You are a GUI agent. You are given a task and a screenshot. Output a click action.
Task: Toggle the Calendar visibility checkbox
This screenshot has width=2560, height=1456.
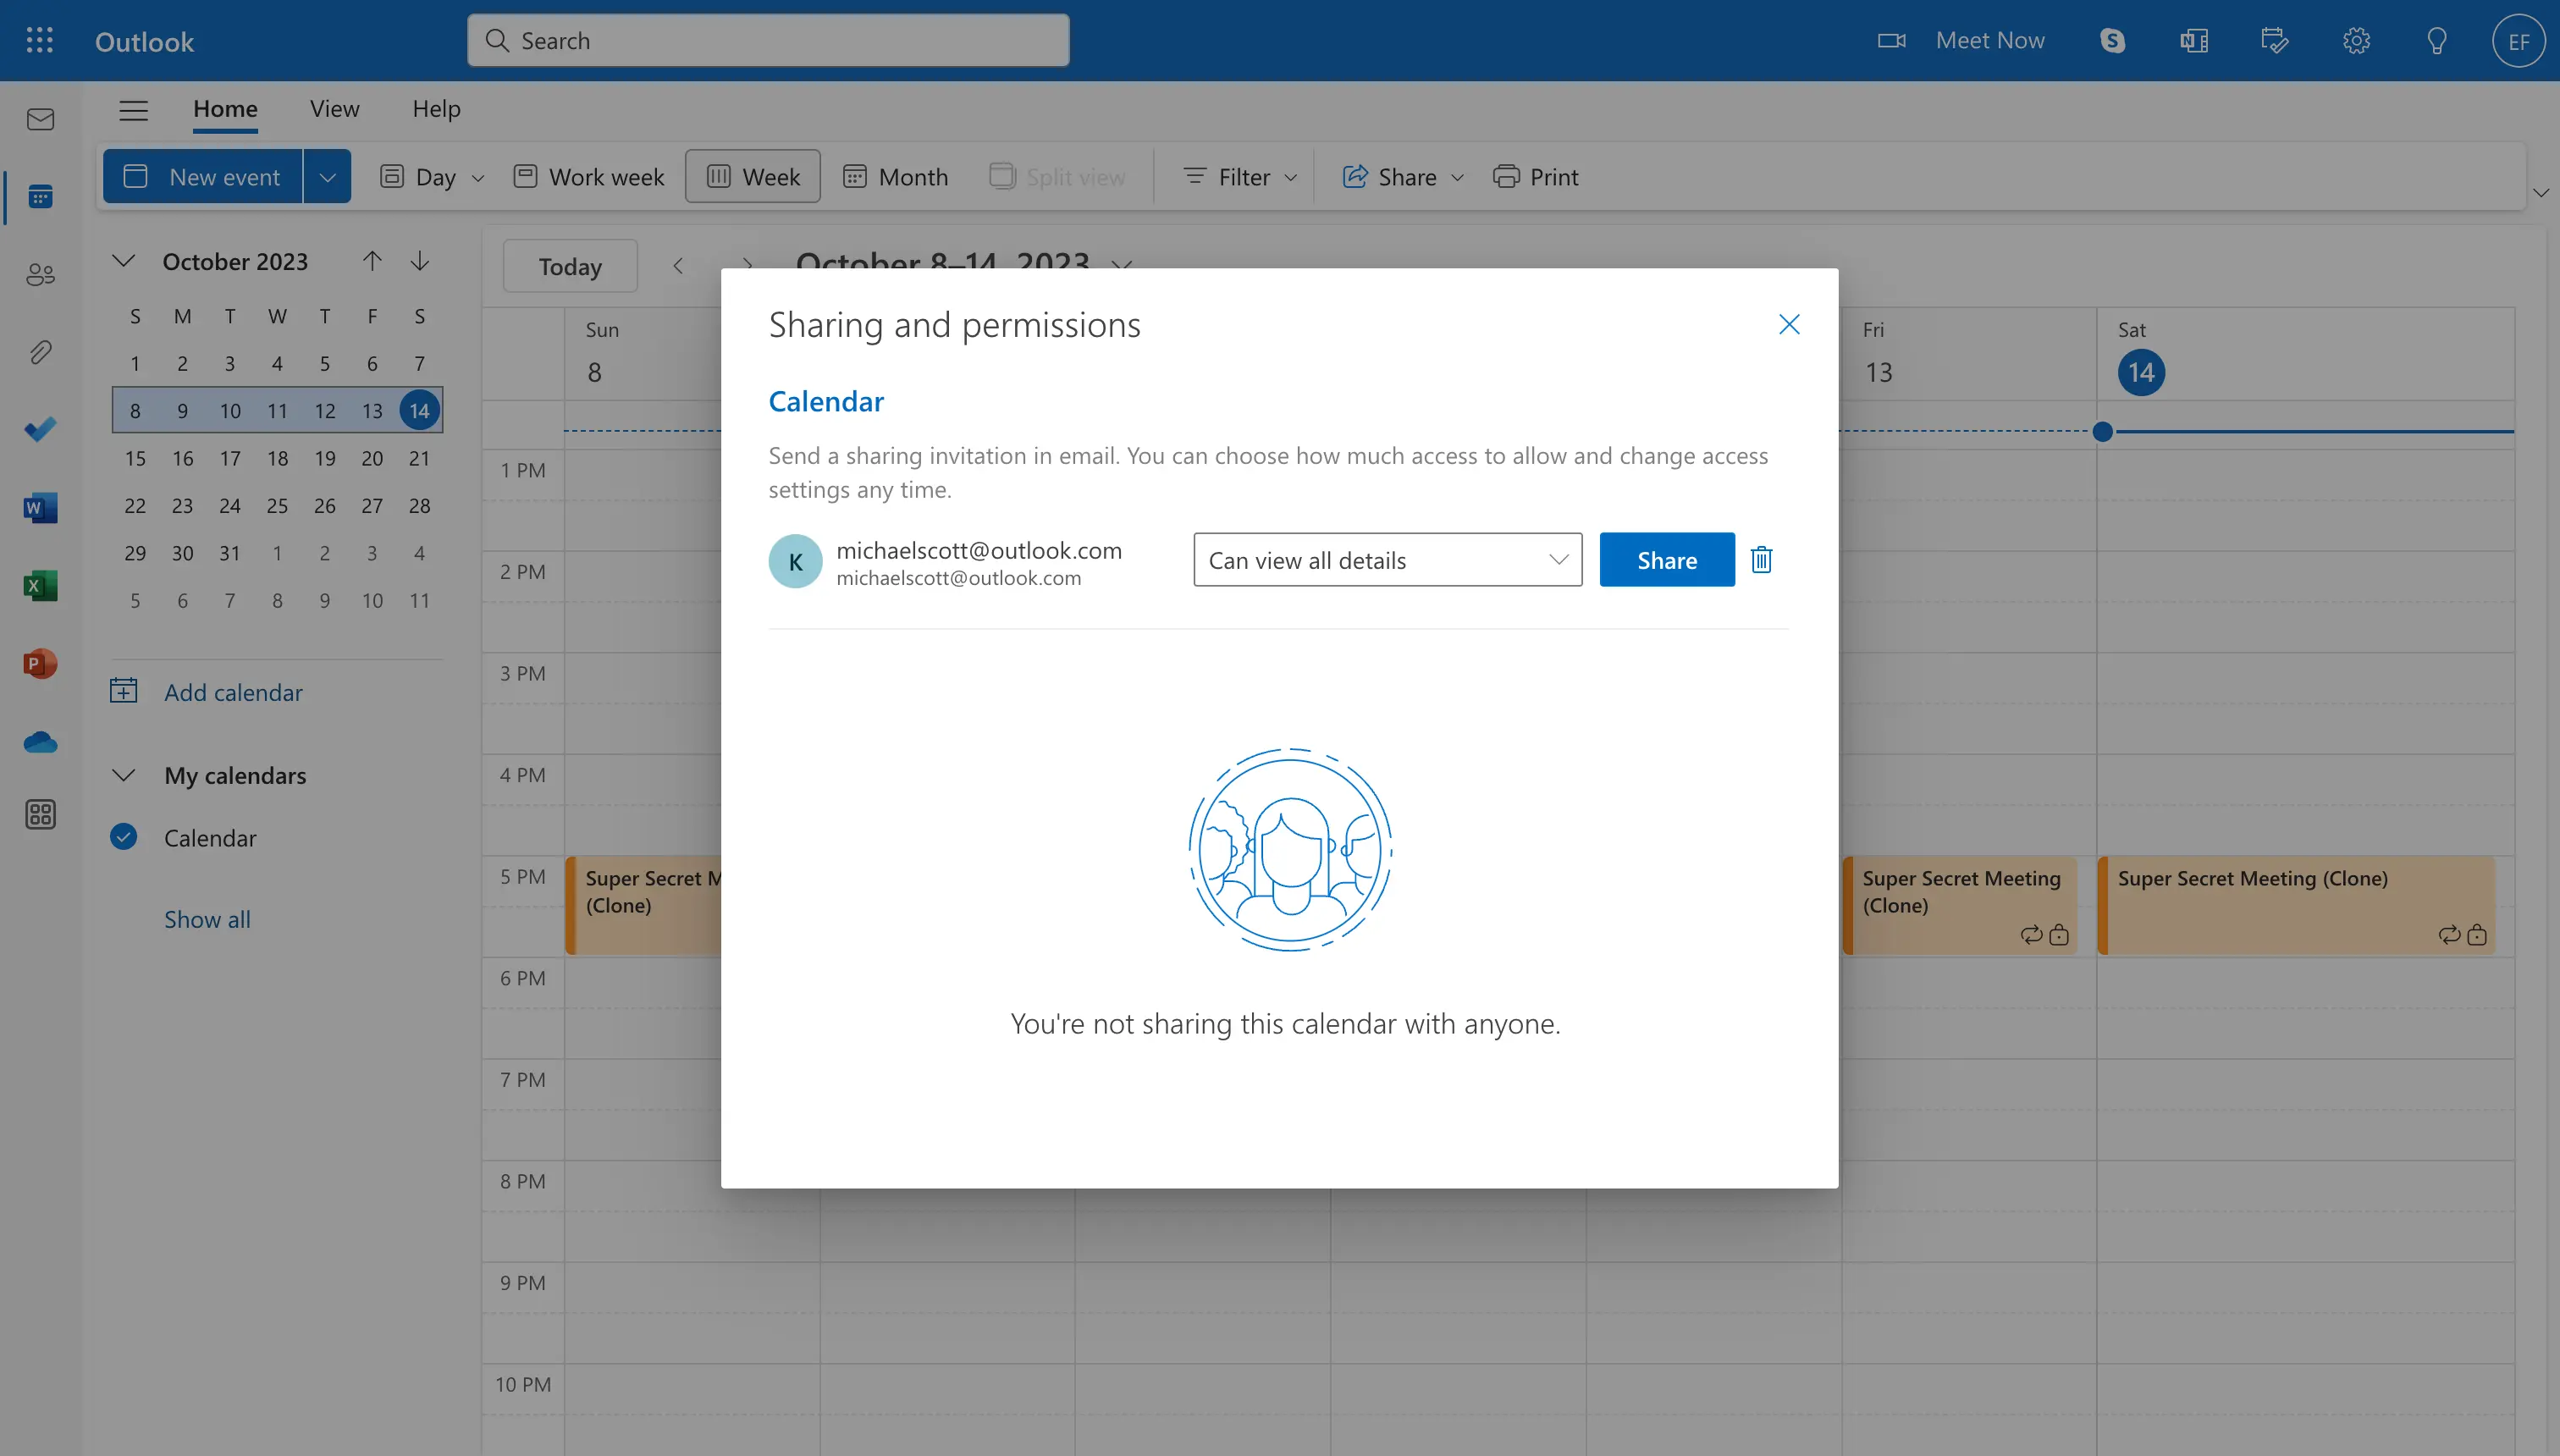pos(123,836)
